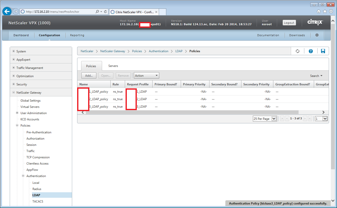Viewport: 337px width, 208px height.
Task: Open the Search dropdown
Action: point(316,76)
